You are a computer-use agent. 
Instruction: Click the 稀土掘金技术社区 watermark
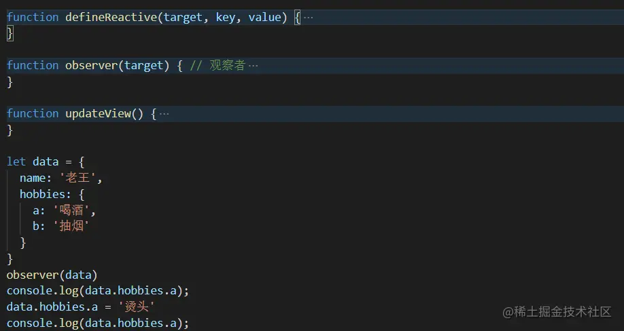pyautogui.click(x=557, y=311)
